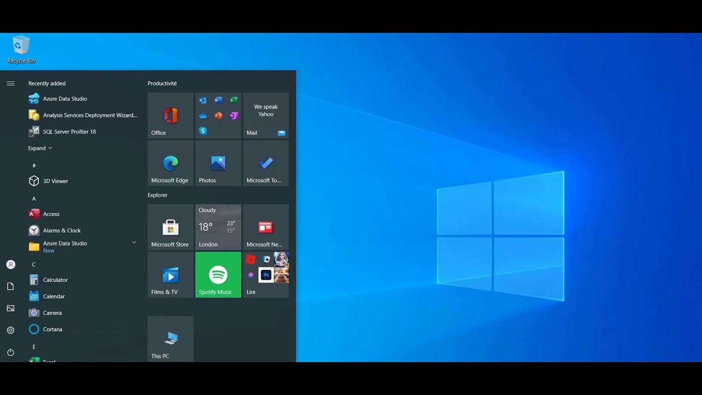The height and width of the screenshot is (395, 702).
Task: Click the OneNote icon in Office apps tile
Action: [x=234, y=115]
